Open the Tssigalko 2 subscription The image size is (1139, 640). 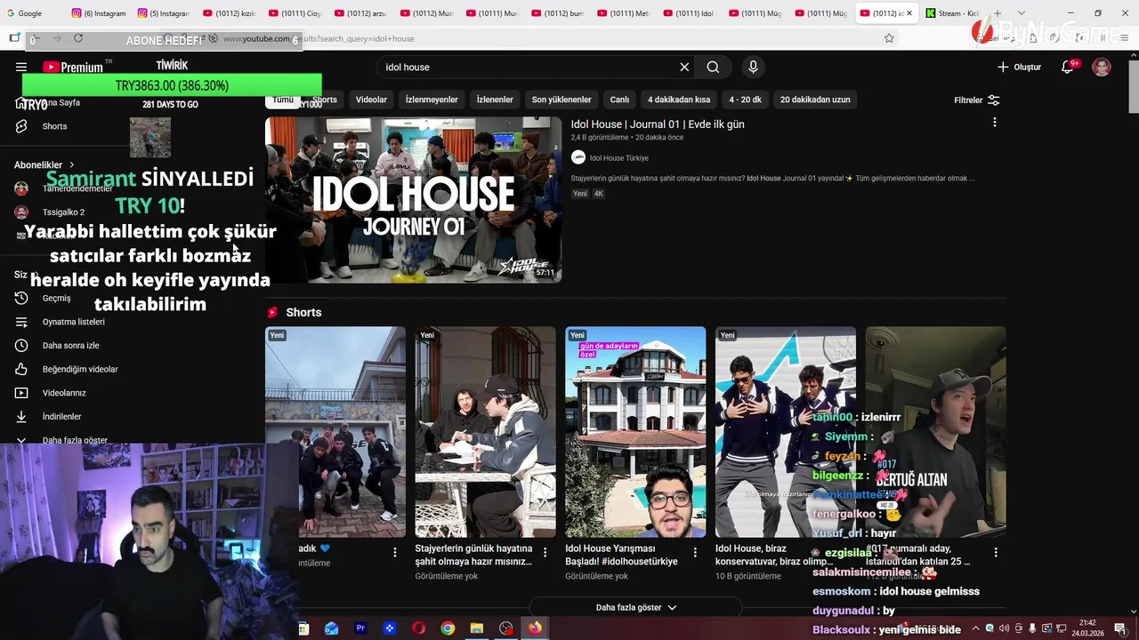pos(63,212)
